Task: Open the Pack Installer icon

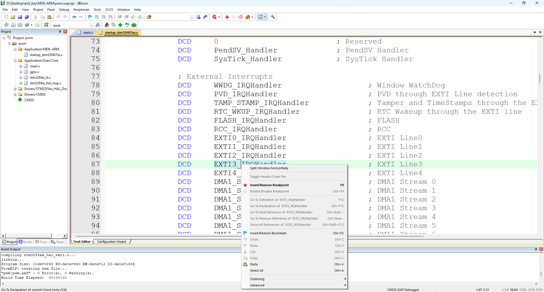Action: (134, 25)
